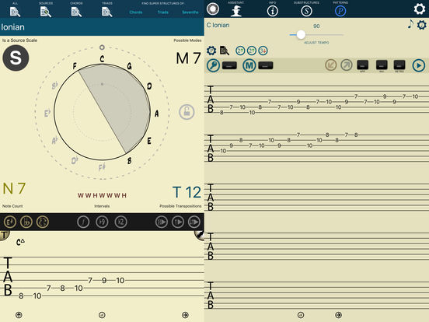
Task: Click the key selector icon
Action: tap(213, 65)
